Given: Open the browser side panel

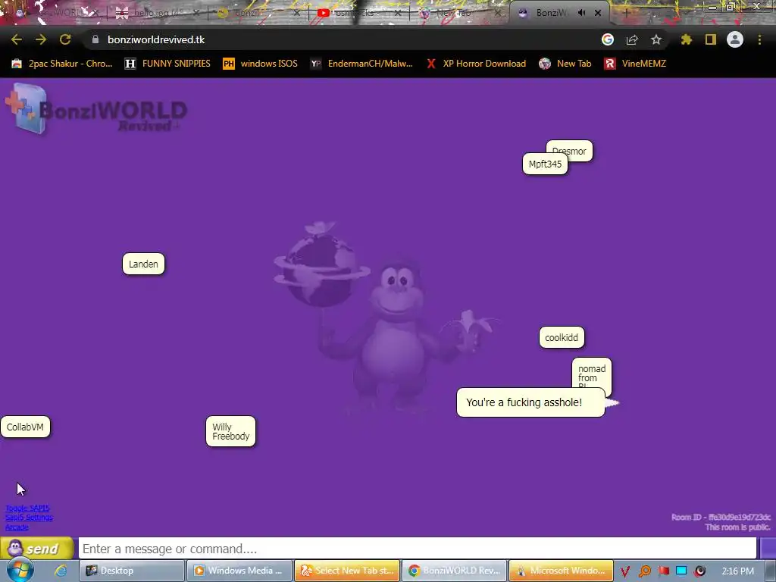Looking at the screenshot, I should [x=711, y=39].
